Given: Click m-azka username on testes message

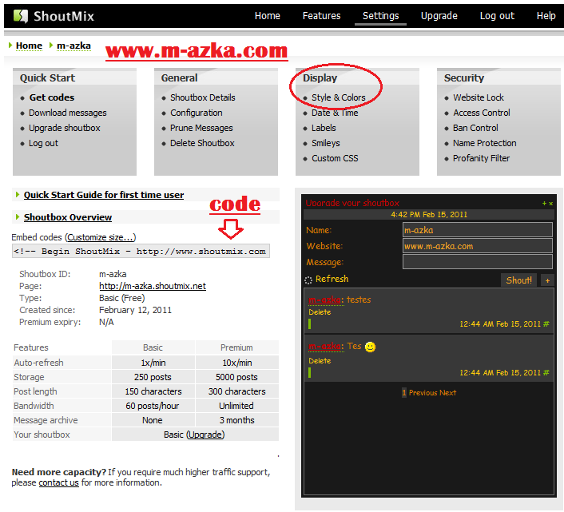Looking at the screenshot, I should 324,300.
